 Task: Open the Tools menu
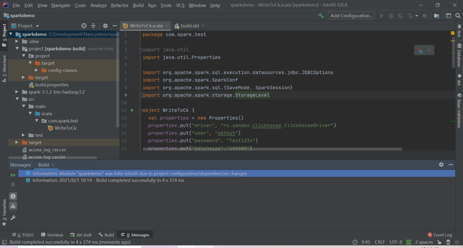166,5
